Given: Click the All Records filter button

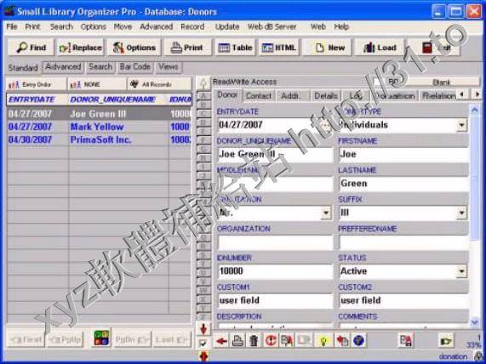Looking at the screenshot, I should [x=158, y=84].
